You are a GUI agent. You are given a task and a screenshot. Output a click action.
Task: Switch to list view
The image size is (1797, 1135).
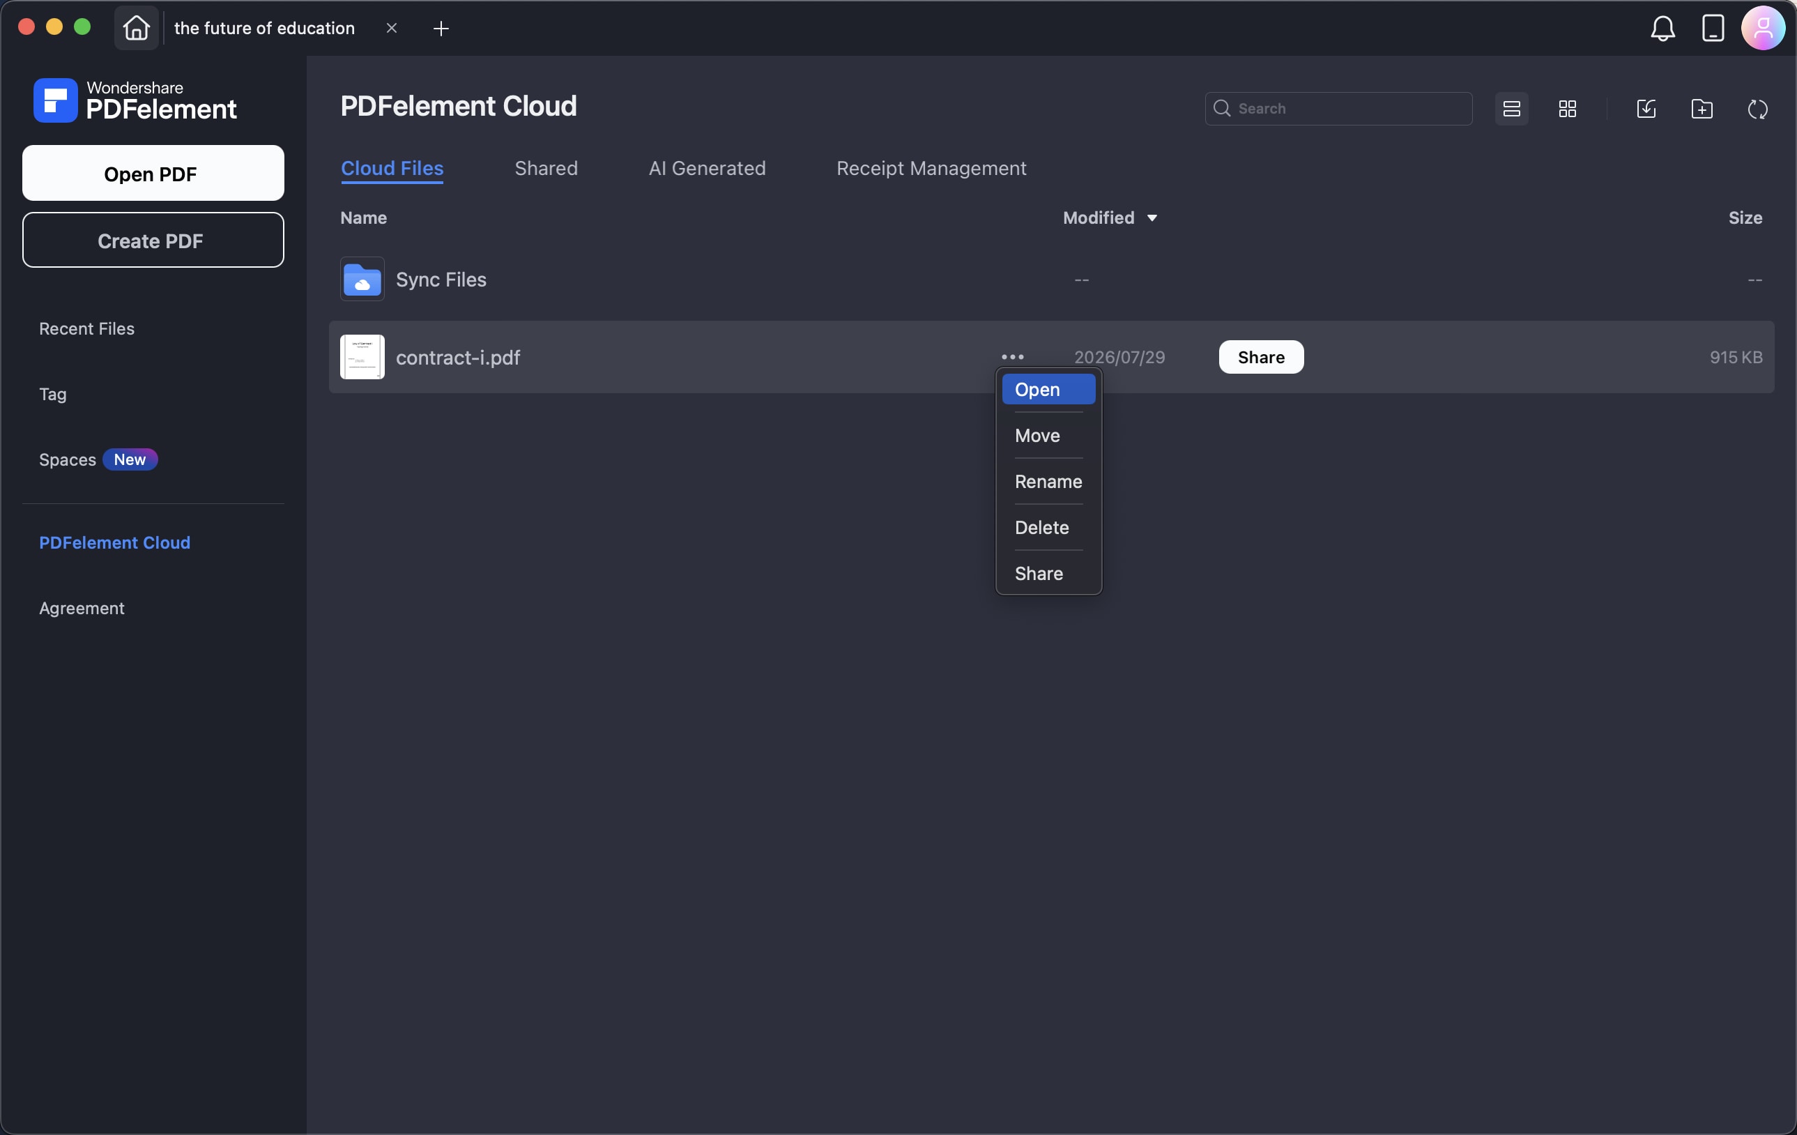(x=1511, y=109)
